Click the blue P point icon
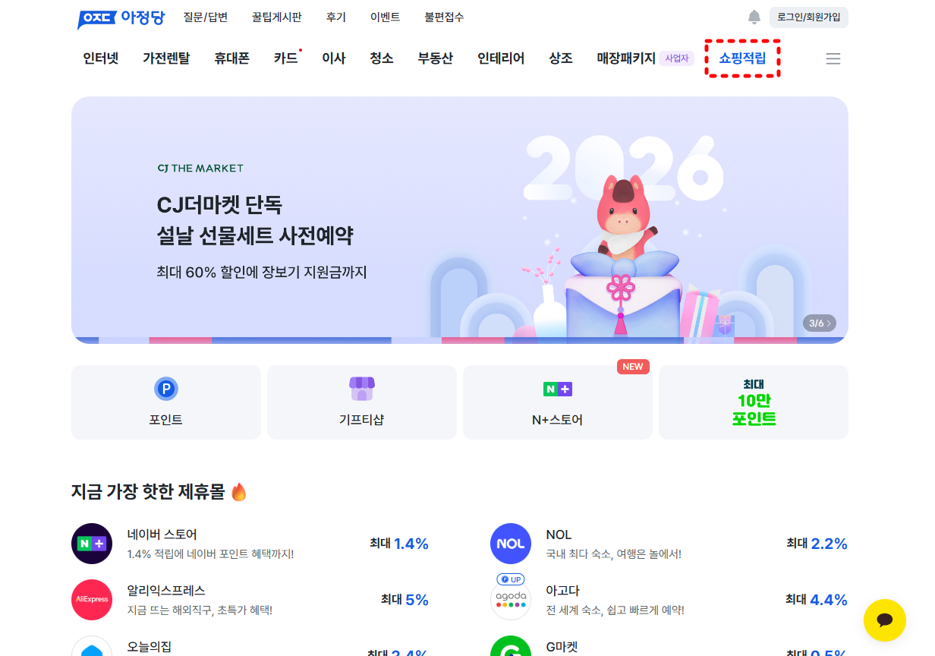The image size is (935, 656). tap(166, 389)
